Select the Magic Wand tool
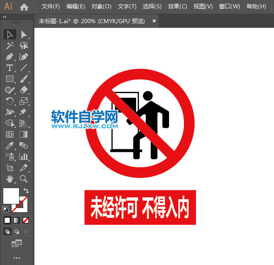Viewport: 274px width, 265px height. [x=10, y=45]
